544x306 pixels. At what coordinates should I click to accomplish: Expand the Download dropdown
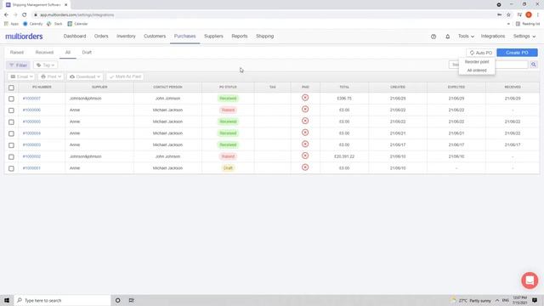coord(85,76)
